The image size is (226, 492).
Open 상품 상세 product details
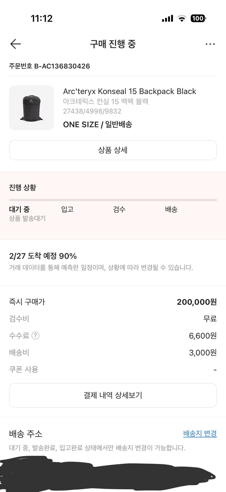pos(113,150)
